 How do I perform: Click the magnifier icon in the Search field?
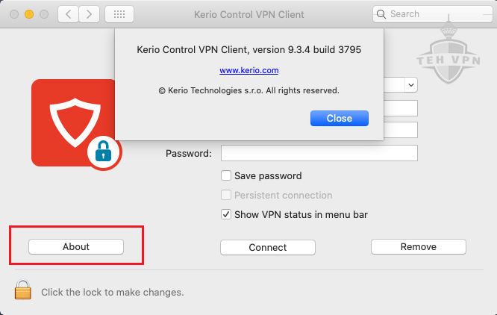coord(381,14)
